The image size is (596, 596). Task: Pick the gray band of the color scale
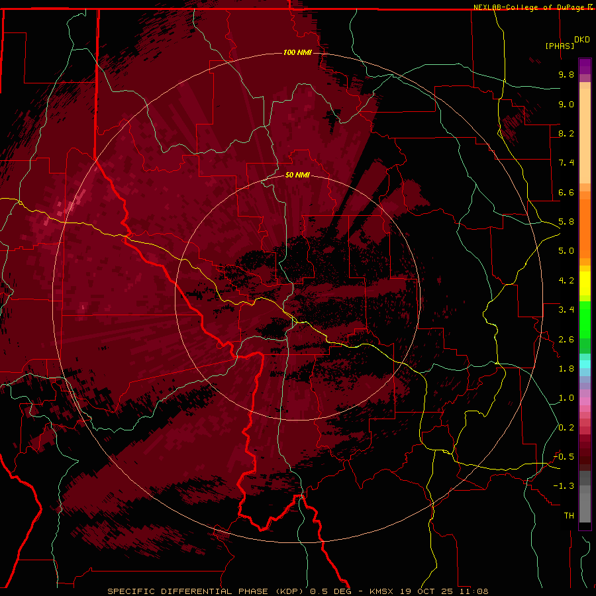click(585, 497)
